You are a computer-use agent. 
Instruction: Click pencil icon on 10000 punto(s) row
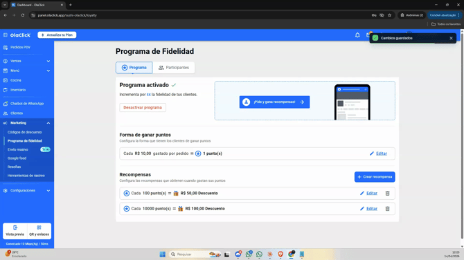tap(362, 209)
